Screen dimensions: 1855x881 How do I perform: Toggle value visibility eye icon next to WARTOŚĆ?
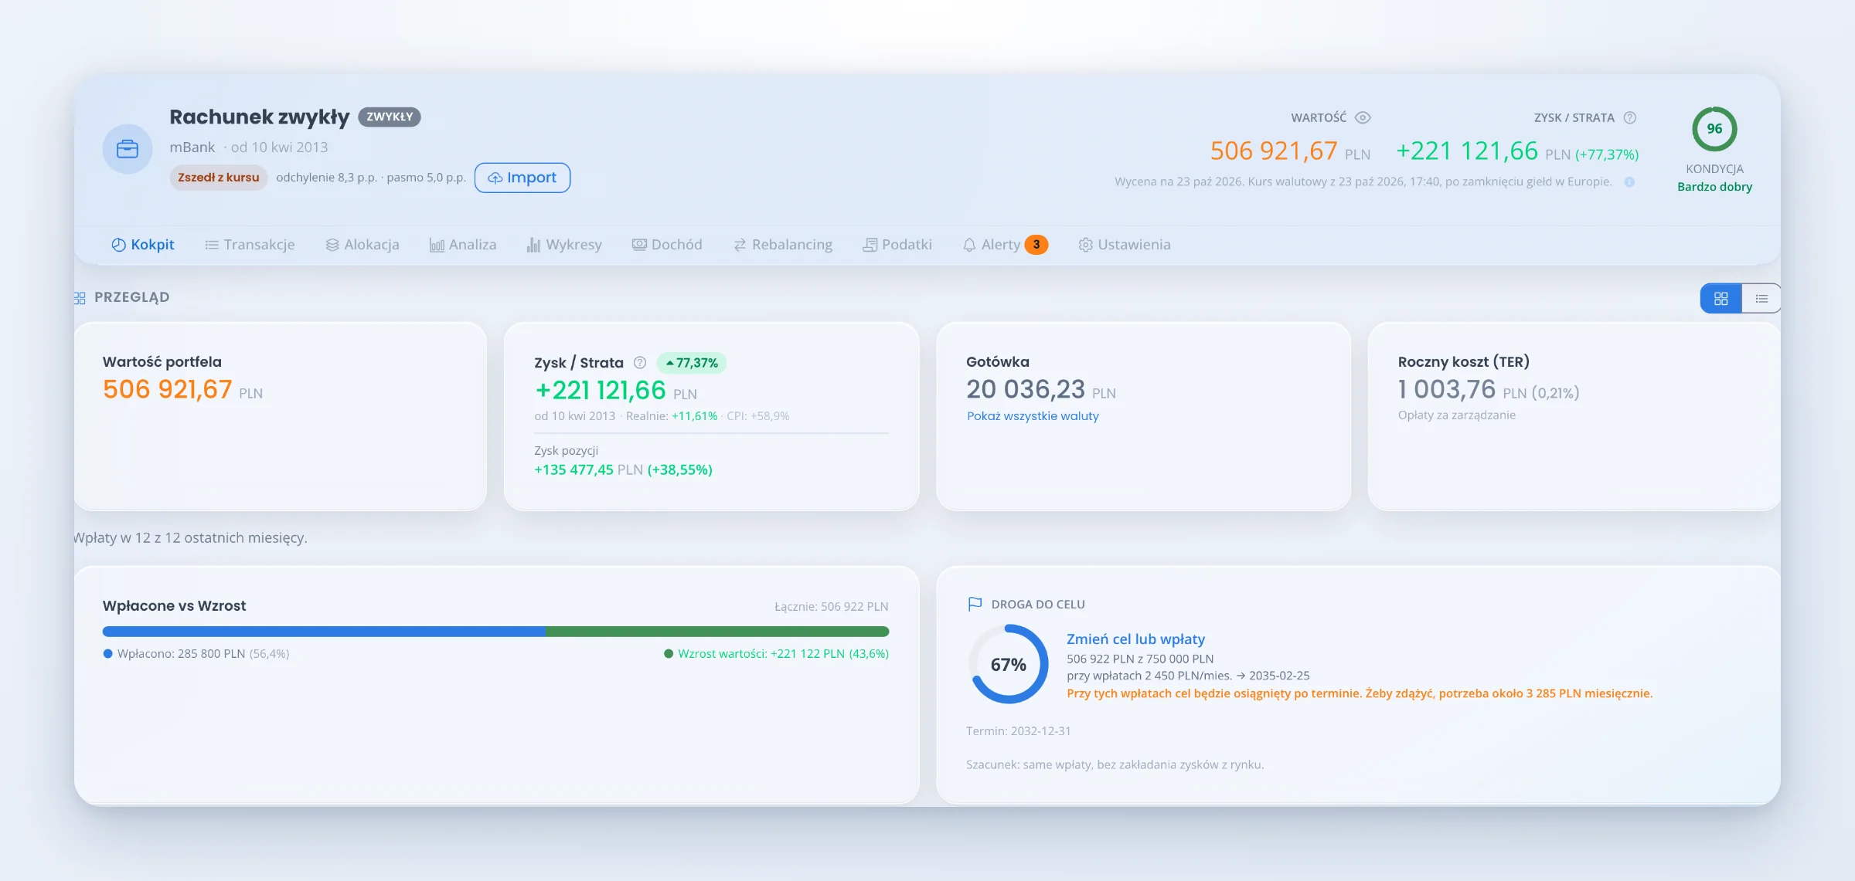pos(1363,117)
